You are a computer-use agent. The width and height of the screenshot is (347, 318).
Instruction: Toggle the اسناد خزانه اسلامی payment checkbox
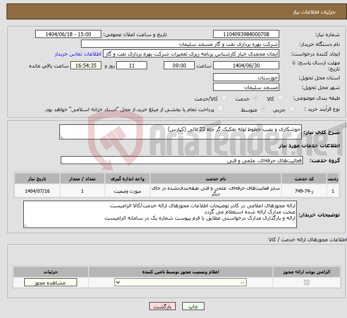coord(220,108)
